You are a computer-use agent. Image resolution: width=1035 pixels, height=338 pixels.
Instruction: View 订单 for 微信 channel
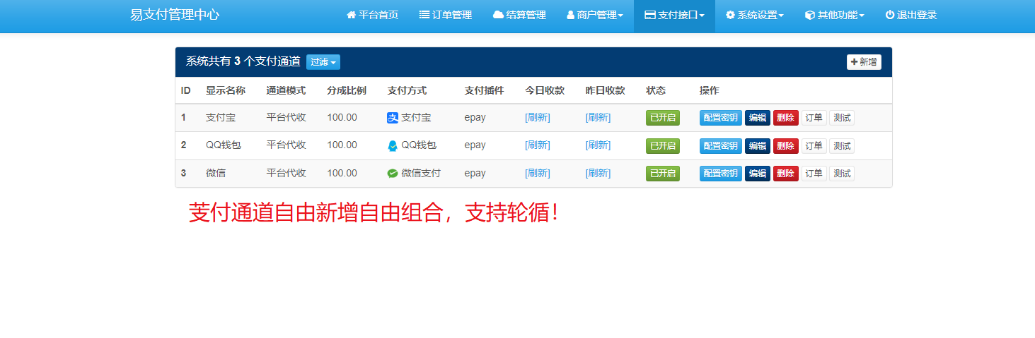point(814,174)
